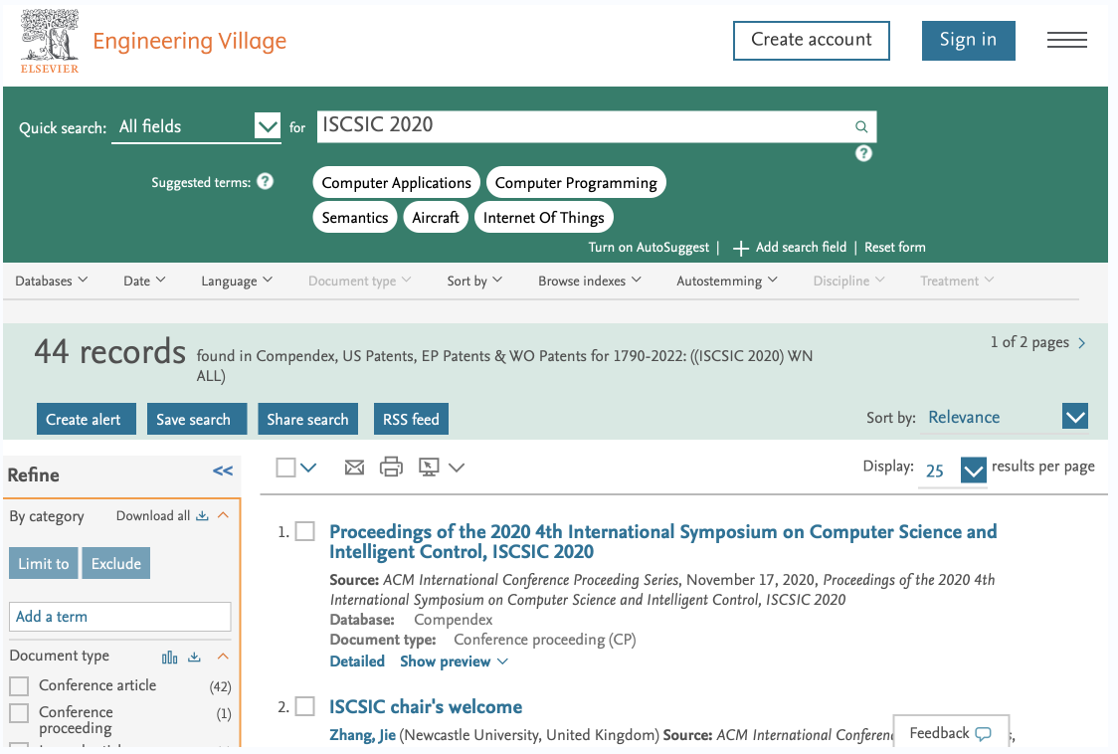Collapse Refine panel double-arrow icon
The image size is (1118, 754).
pos(223,471)
